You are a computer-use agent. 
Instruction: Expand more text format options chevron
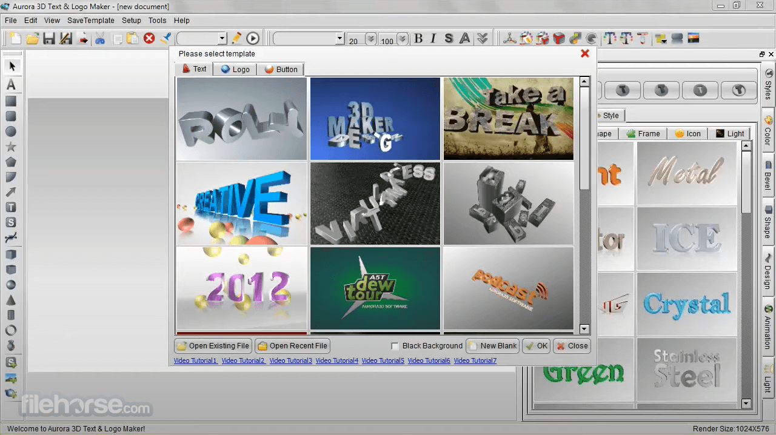point(482,38)
